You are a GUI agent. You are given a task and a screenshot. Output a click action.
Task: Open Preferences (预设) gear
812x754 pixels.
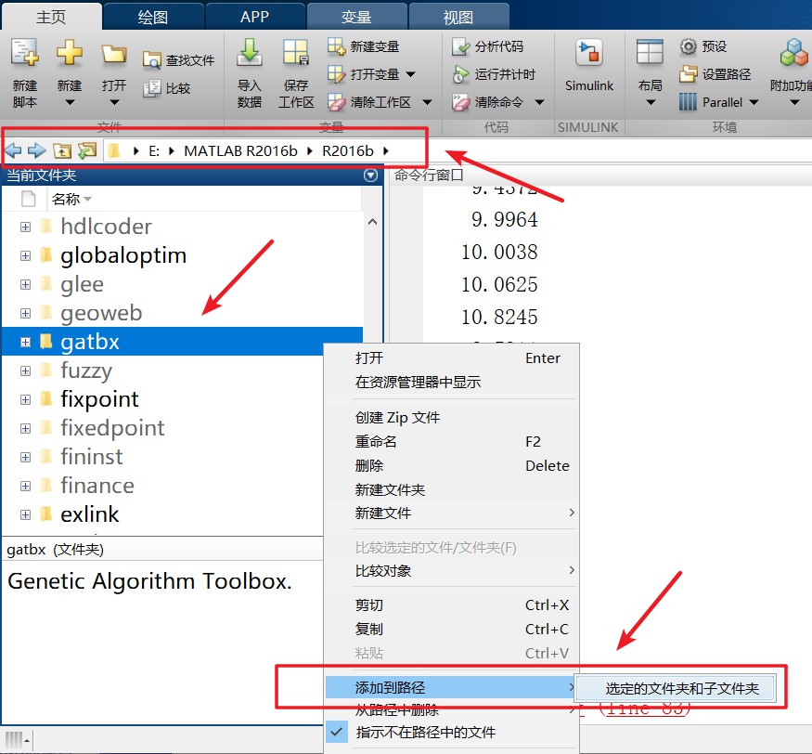pos(703,46)
